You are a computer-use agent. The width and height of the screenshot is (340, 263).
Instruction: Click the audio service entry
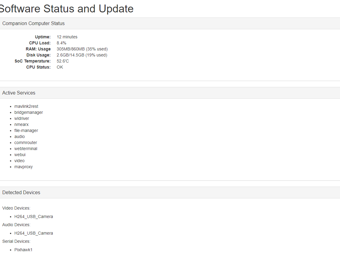[x=20, y=136]
